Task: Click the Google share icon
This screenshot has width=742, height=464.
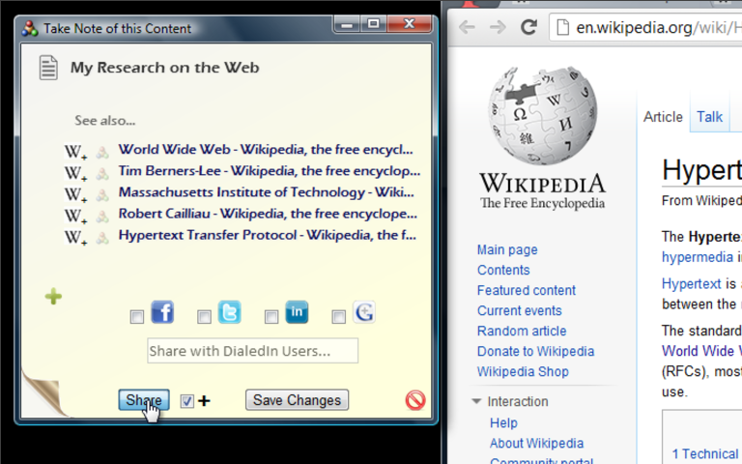Action: pos(364,312)
